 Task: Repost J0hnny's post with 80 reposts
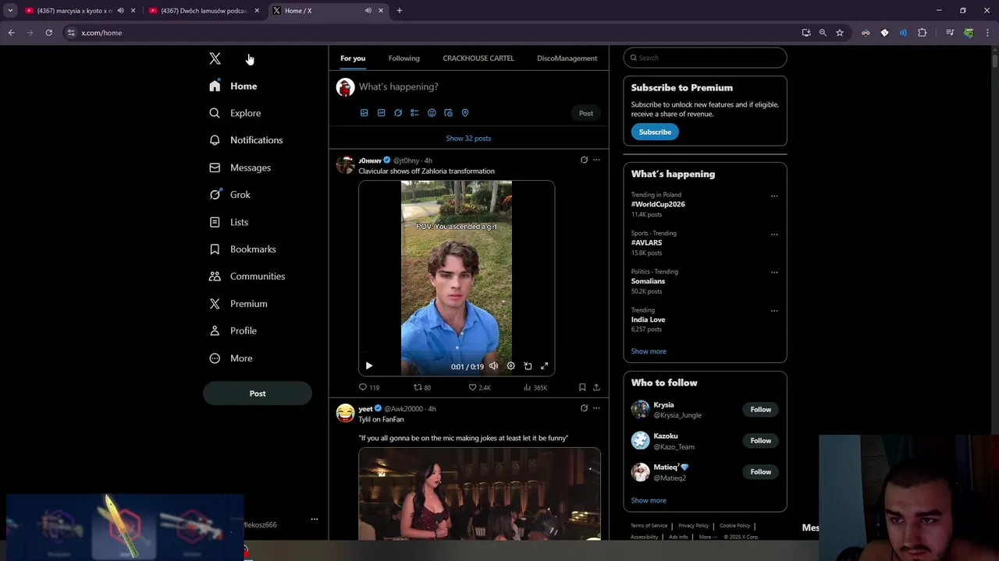pos(422,387)
